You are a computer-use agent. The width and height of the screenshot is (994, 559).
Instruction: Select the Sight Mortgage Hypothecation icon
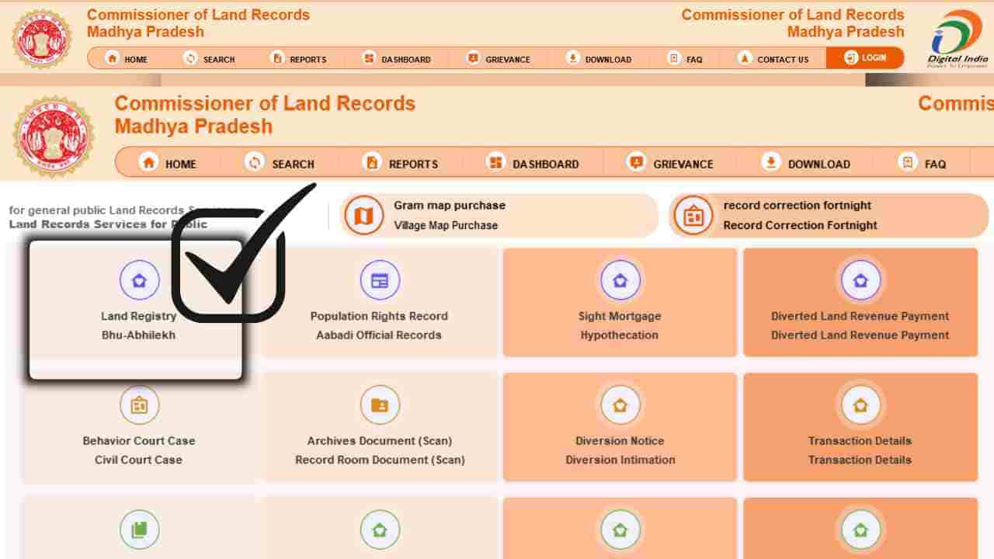620,280
